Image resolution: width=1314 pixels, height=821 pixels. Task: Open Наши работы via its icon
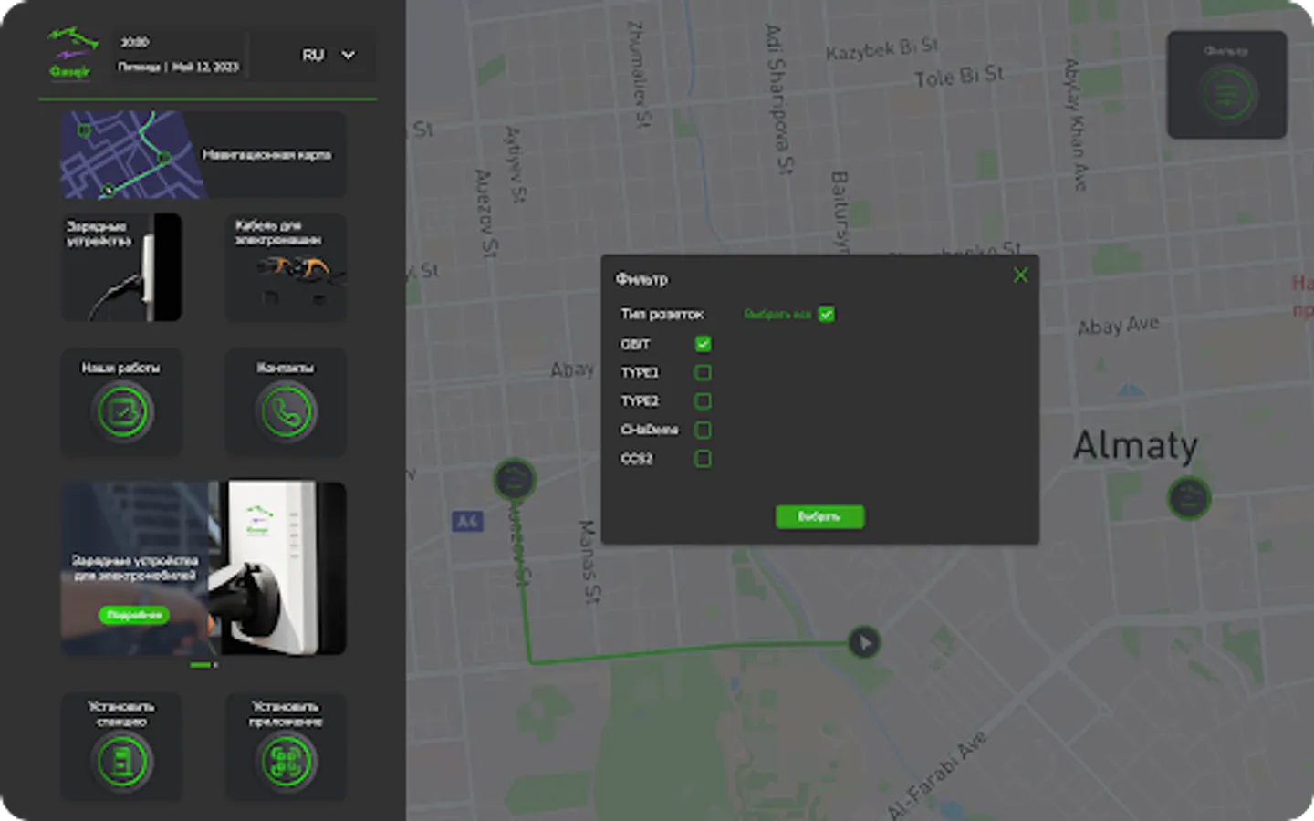[121, 411]
